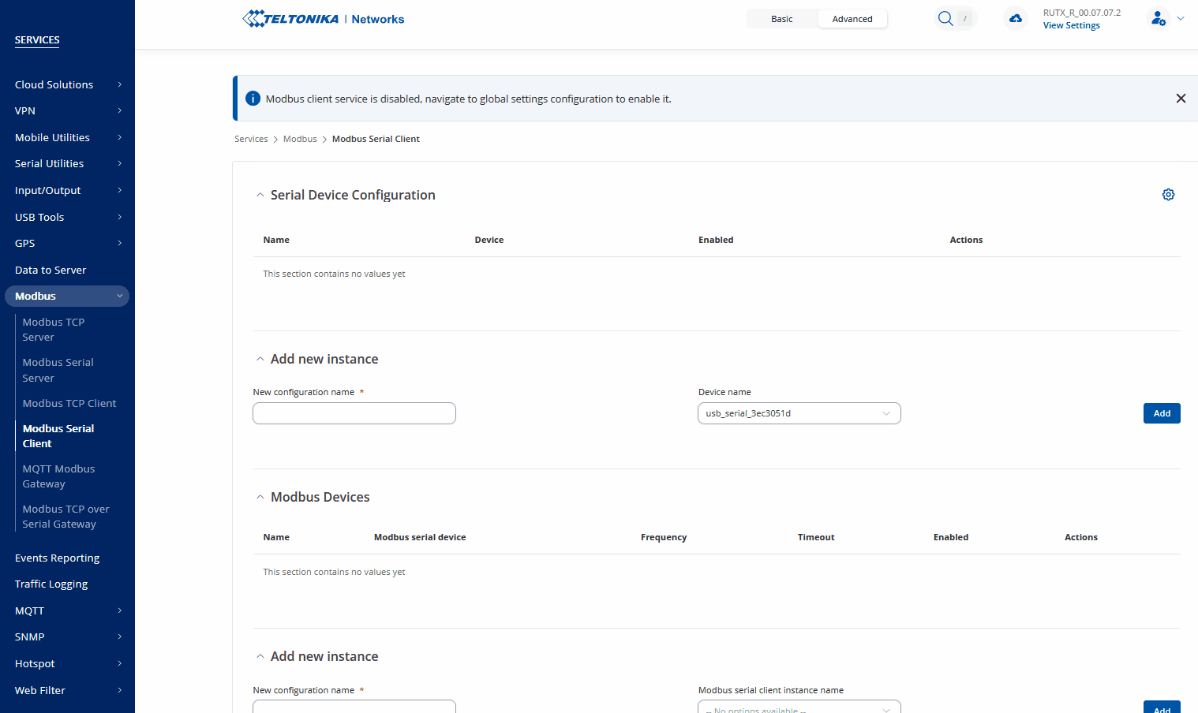
Task: Open MQTT Modbus Gateway page
Action: click(59, 476)
